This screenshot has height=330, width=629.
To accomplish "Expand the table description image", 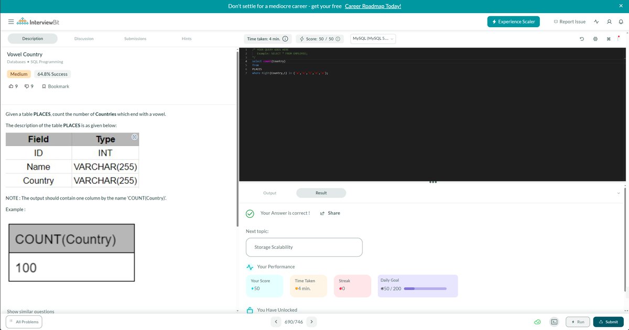I will [x=134, y=137].
